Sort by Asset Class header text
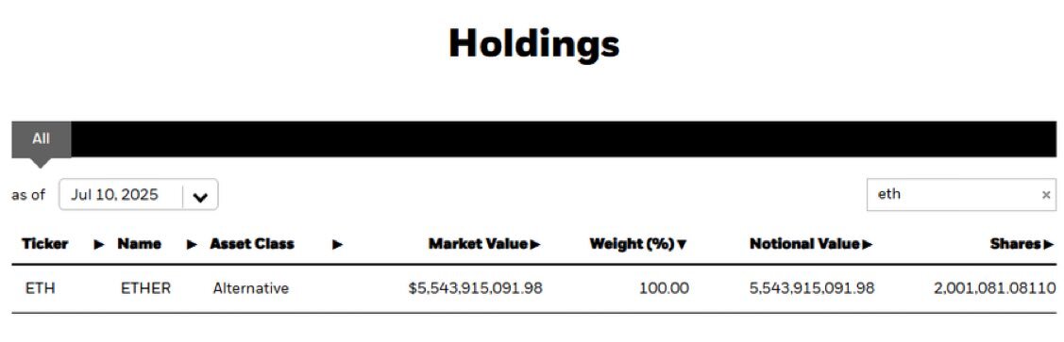This screenshot has width=1064, height=342. coord(252,244)
